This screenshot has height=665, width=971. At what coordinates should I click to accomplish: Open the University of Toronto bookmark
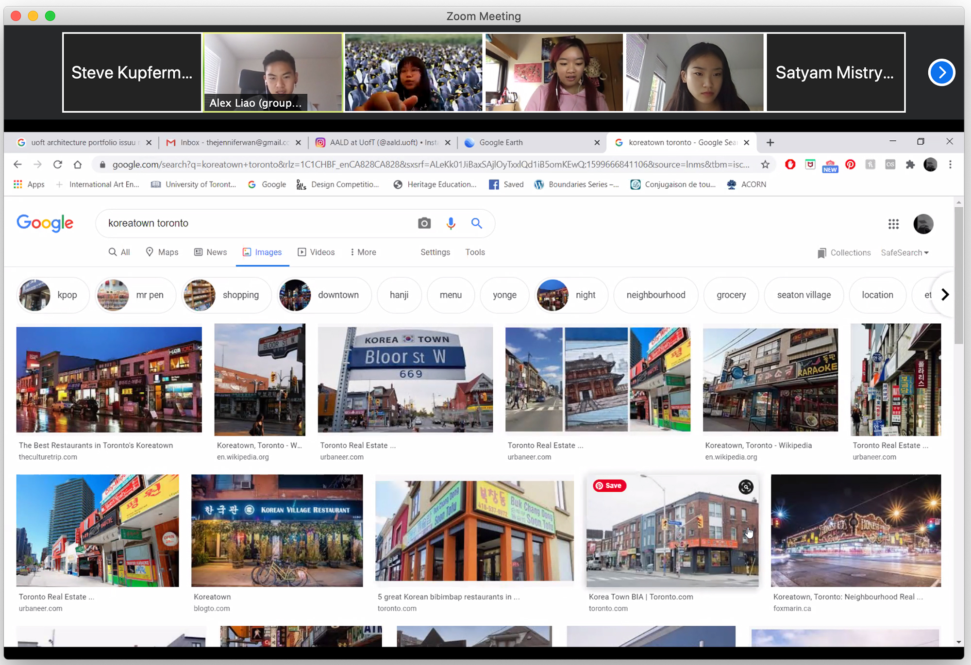point(194,184)
